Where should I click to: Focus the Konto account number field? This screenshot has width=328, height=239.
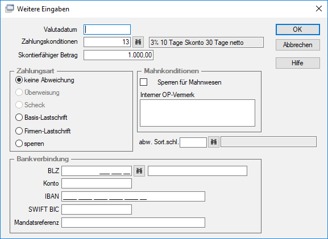point(97,183)
